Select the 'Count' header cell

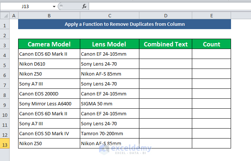[x=211, y=44]
